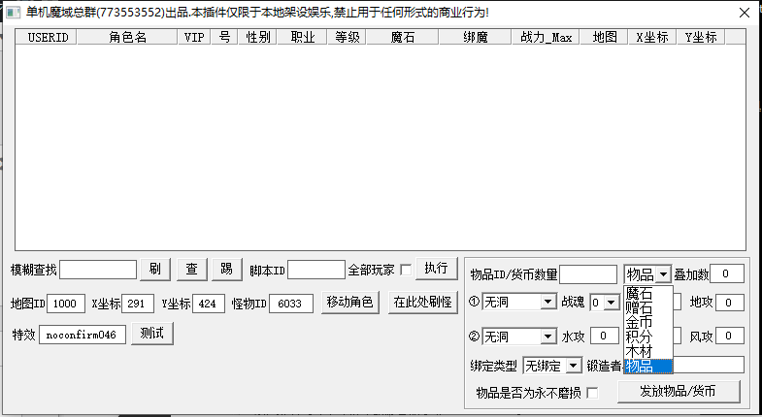Click the 绑魔 column header
The height and width of the screenshot is (417, 762).
coord(476,38)
